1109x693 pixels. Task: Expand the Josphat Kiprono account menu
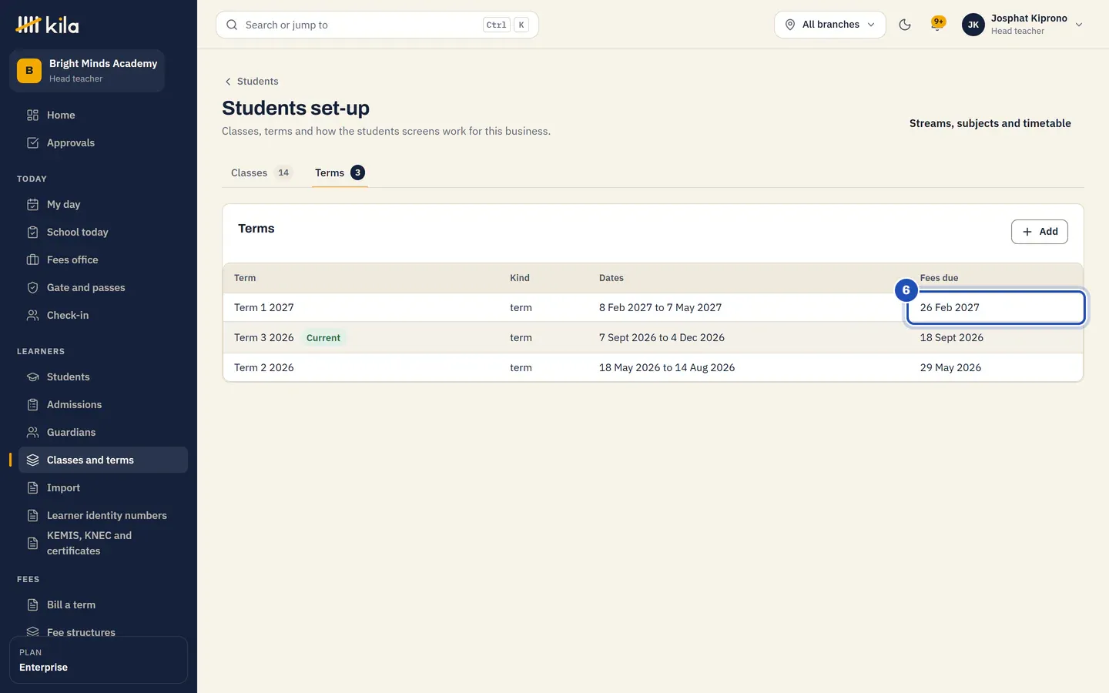(1023, 25)
